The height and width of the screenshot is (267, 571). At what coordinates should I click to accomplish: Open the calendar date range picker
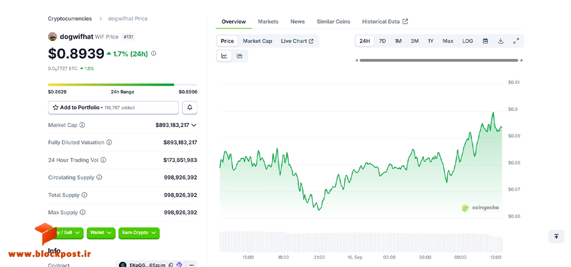tap(485, 41)
